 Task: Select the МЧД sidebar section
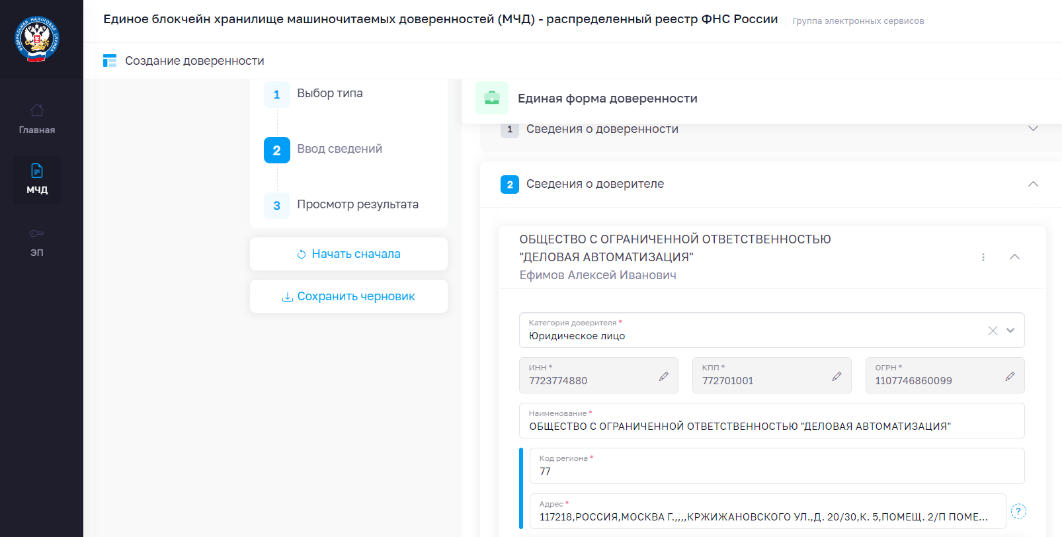[37, 179]
